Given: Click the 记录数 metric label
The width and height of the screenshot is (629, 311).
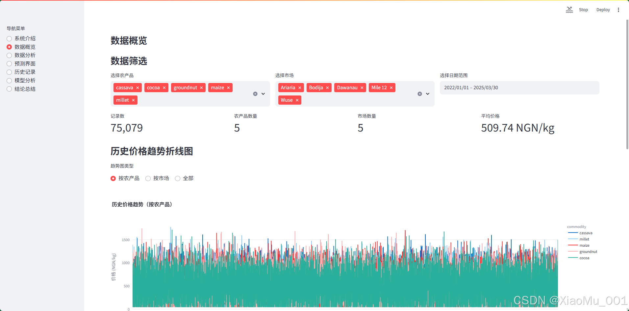Looking at the screenshot, I should 117,116.
